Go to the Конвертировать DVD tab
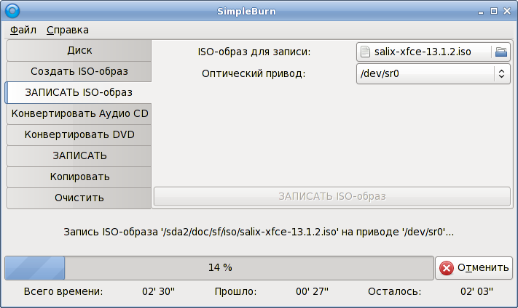Image resolution: width=518 pixels, height=308 pixels. (79, 135)
